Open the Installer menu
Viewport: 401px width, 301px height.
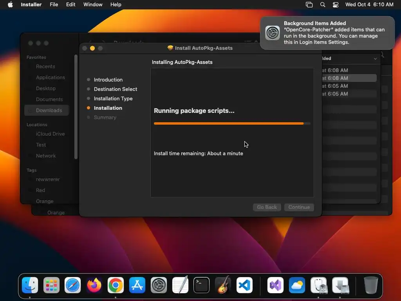[31, 5]
